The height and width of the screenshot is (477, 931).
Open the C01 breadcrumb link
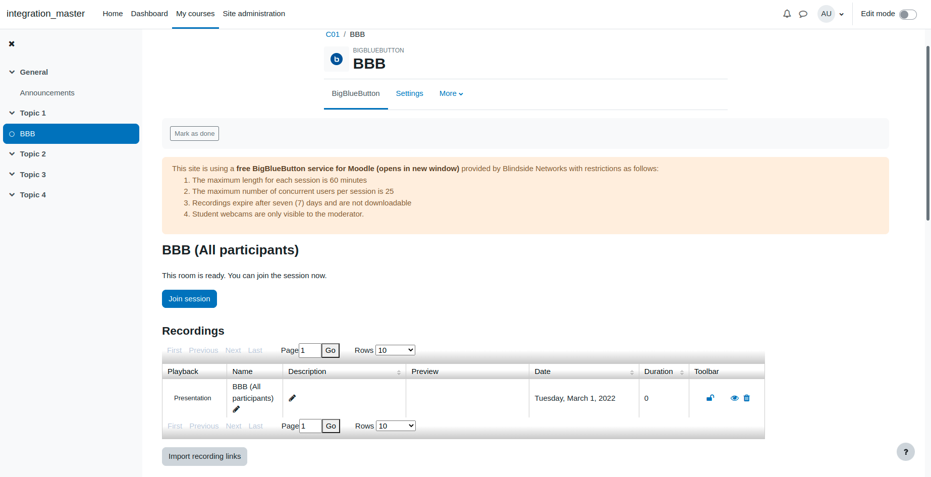pos(333,34)
